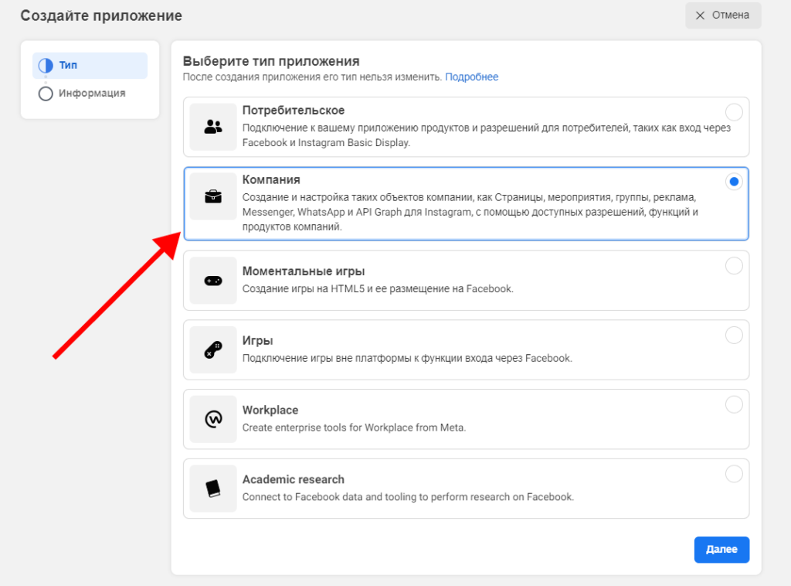
Task: Choose the Workplace radio button
Action: pos(734,404)
